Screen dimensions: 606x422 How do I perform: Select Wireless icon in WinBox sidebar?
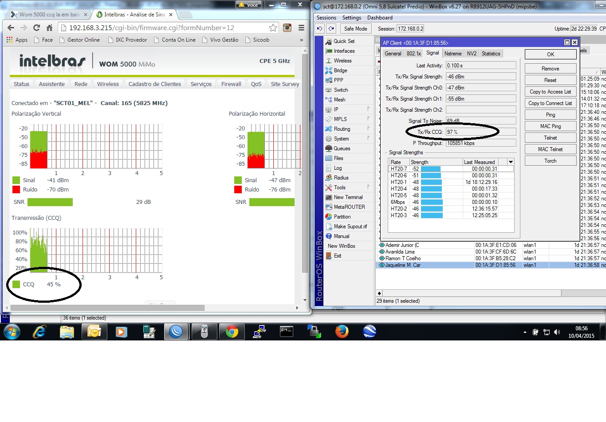point(329,61)
